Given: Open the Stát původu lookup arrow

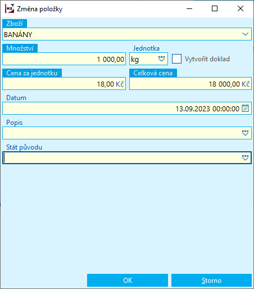Looking at the screenshot, I should point(245,157).
